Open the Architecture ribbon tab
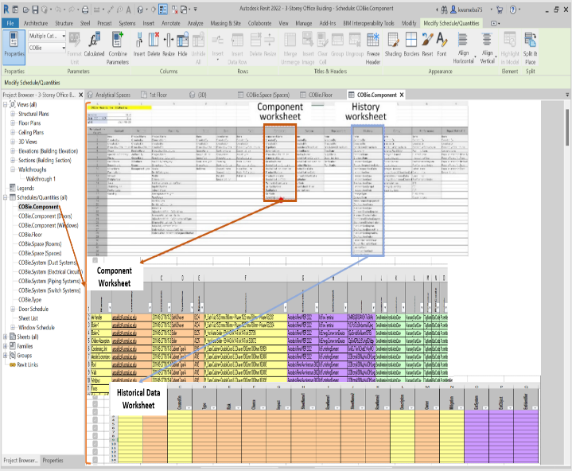The width and height of the screenshot is (572, 471). click(x=37, y=24)
